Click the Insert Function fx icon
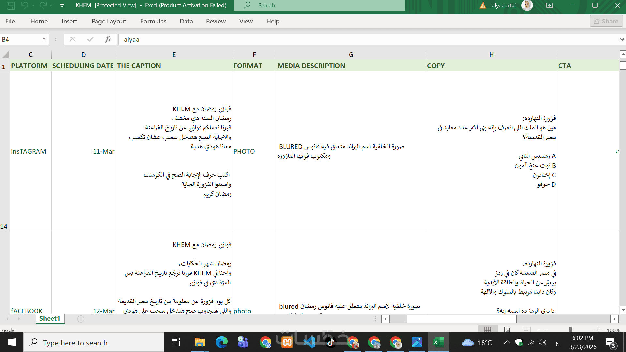 [108, 39]
